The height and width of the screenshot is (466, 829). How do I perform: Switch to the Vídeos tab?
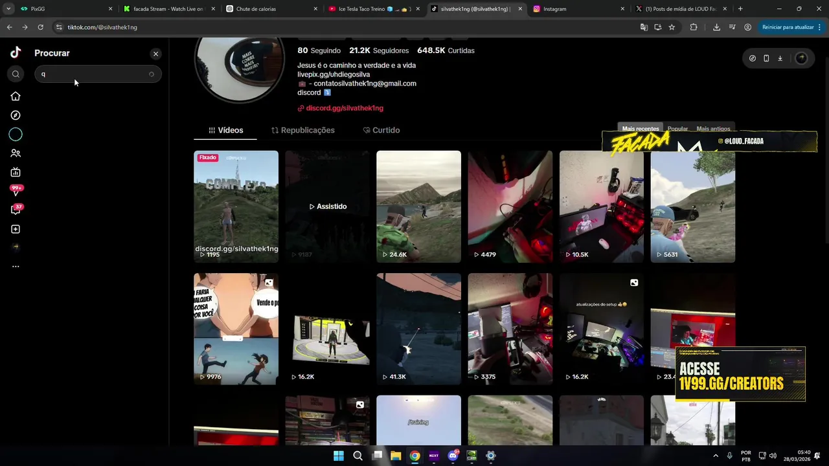click(225, 130)
